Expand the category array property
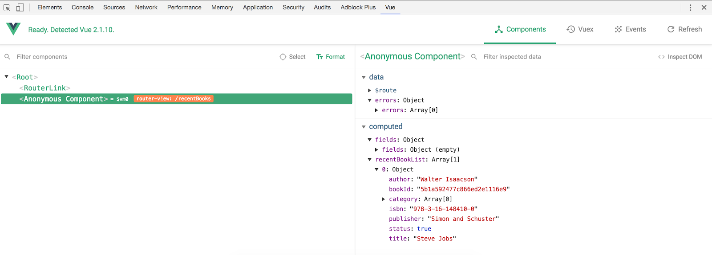The height and width of the screenshot is (255, 712). click(x=384, y=199)
